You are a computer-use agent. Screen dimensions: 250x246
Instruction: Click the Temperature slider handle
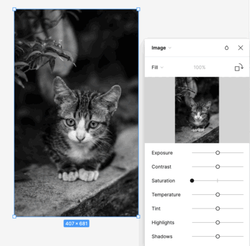coord(217,195)
